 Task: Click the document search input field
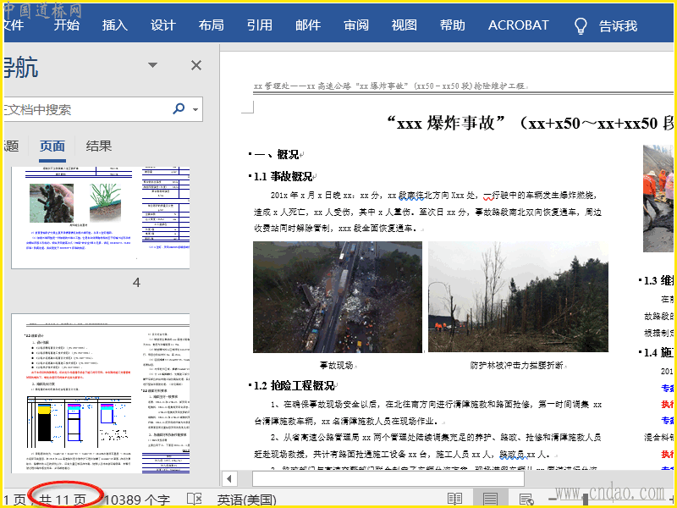pos(86,109)
